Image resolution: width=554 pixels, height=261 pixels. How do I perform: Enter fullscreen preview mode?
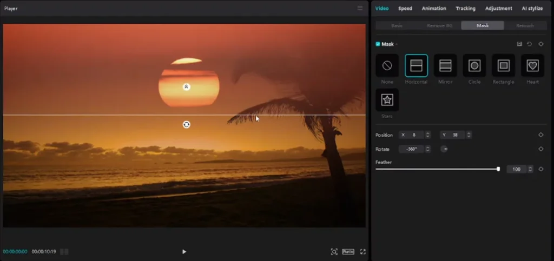click(362, 251)
